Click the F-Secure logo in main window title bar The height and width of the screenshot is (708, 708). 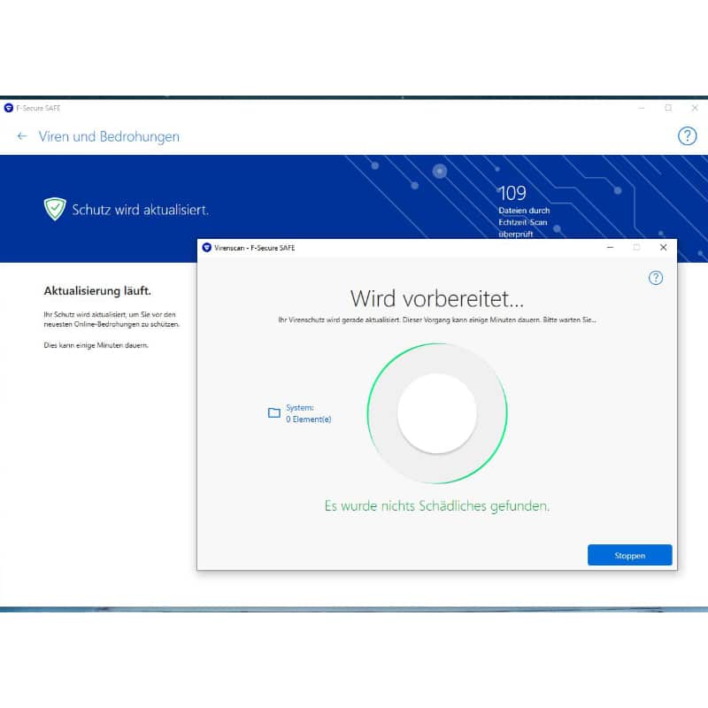pyautogui.click(x=9, y=108)
